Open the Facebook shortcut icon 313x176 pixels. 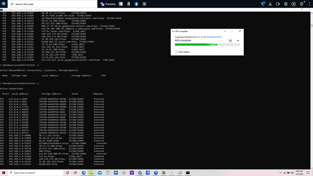(136, 4)
